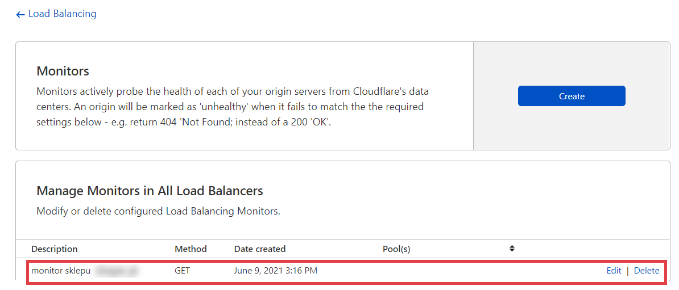The height and width of the screenshot is (290, 679).
Task: Click the GET method cell
Action: click(182, 271)
